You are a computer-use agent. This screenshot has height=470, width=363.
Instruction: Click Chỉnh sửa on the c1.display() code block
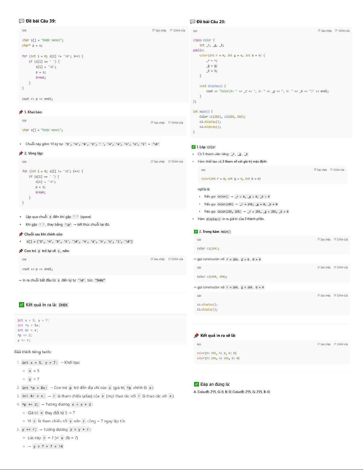[340, 296]
